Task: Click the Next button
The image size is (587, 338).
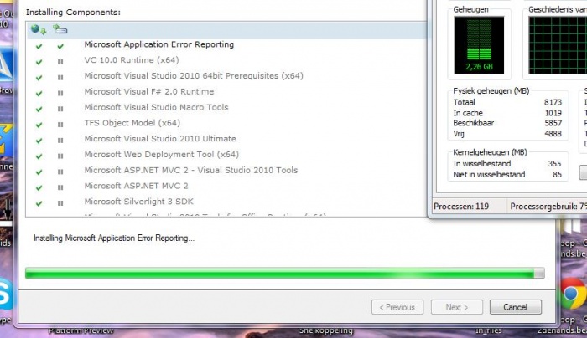Action: point(456,307)
